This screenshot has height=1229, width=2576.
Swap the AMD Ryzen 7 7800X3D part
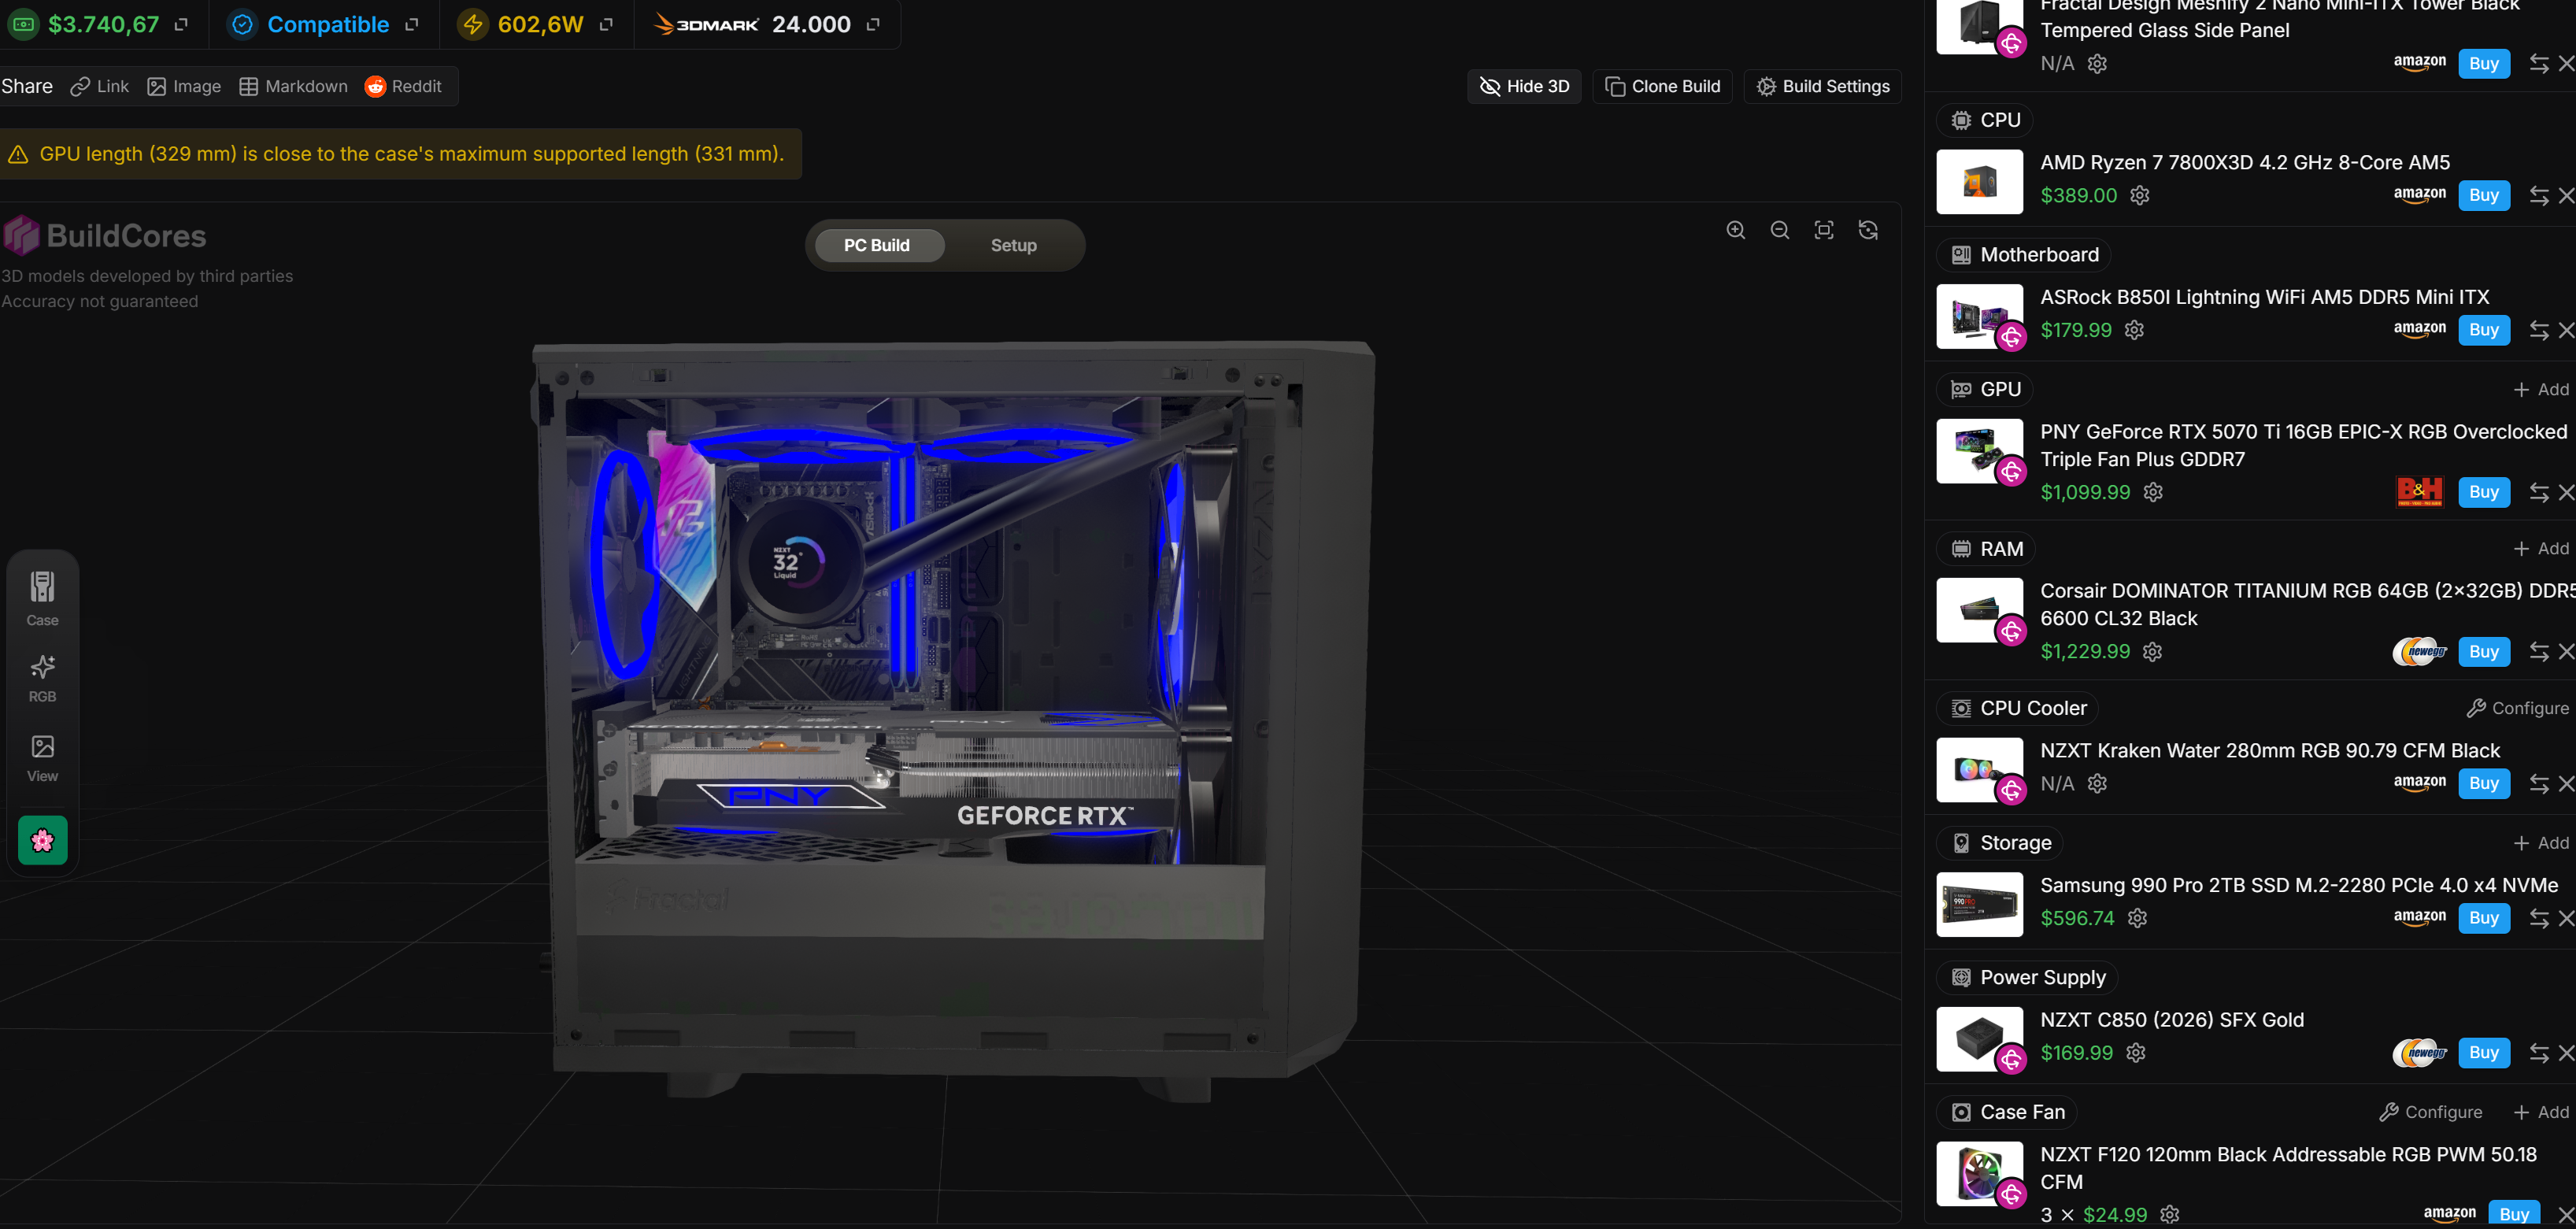coord(2538,195)
